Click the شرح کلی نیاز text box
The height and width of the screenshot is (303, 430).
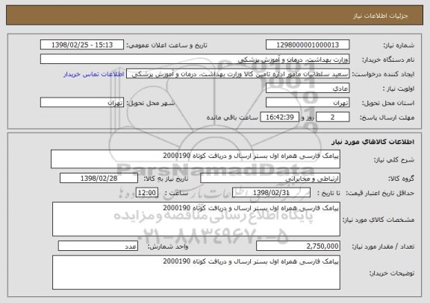[x=196, y=159]
